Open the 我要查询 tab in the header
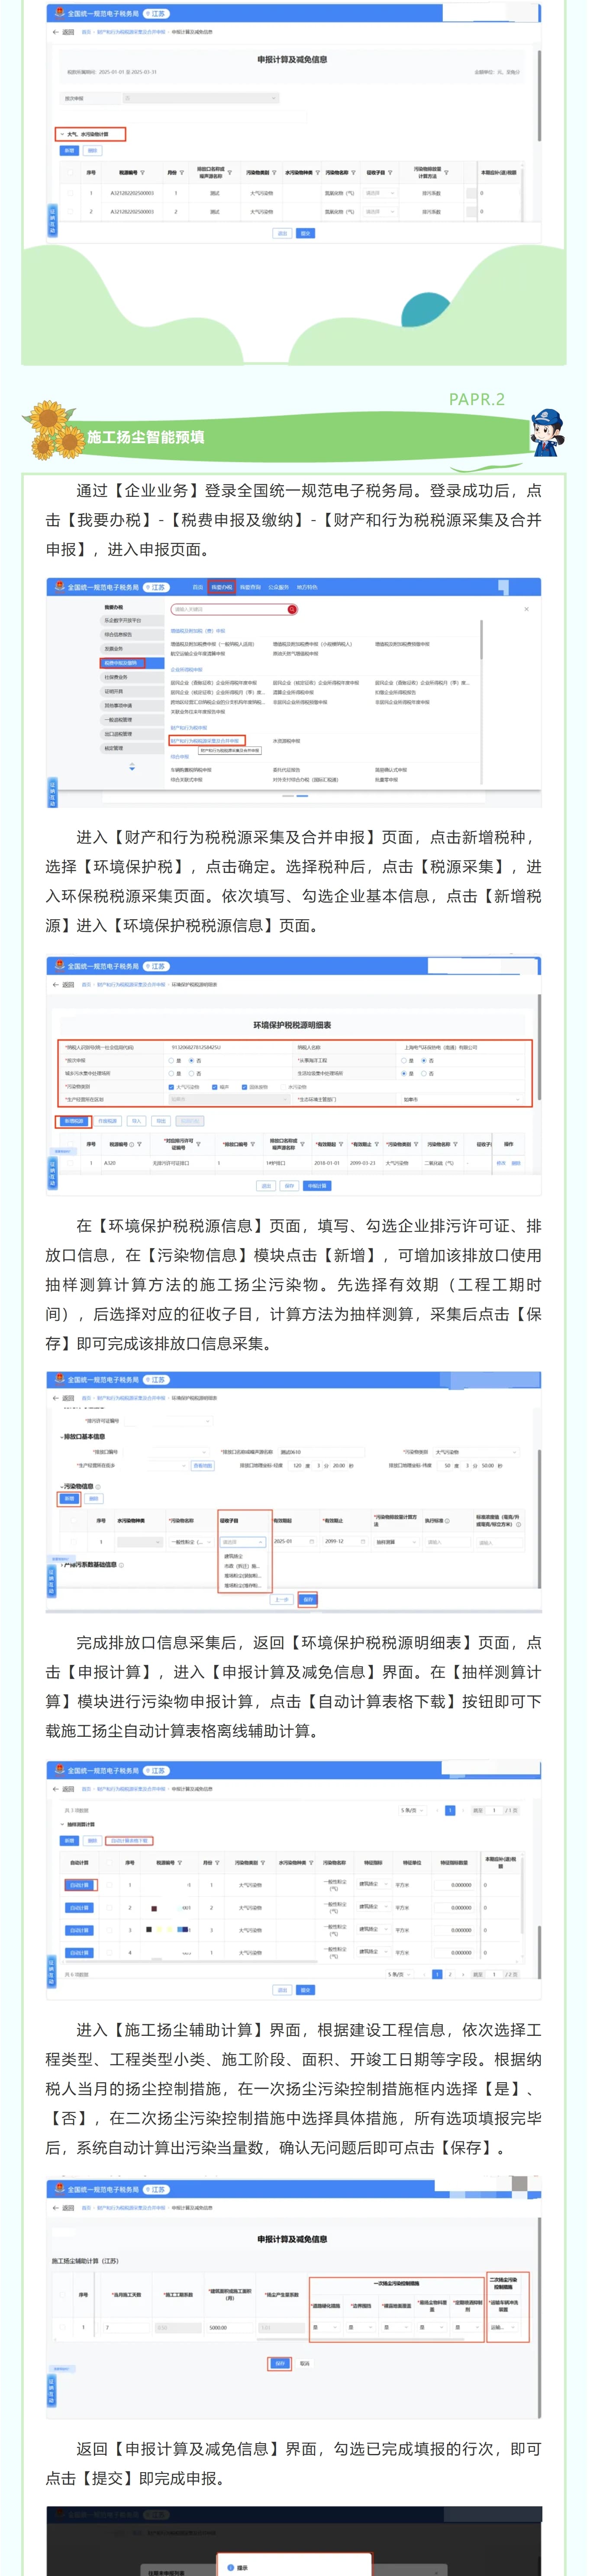The image size is (590, 2576). coord(250,587)
